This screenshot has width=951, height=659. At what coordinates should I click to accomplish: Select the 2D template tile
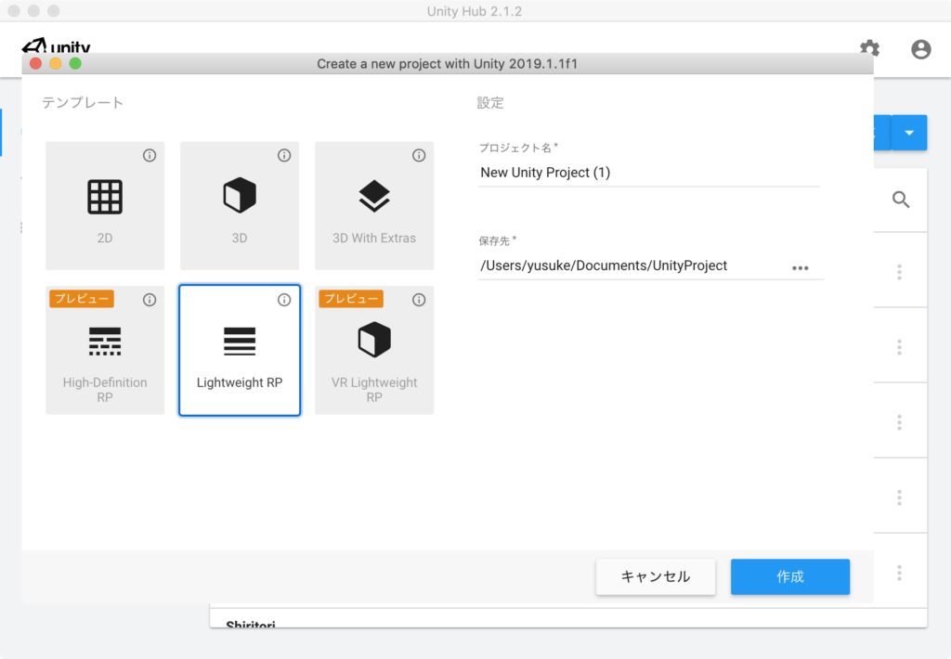point(105,206)
